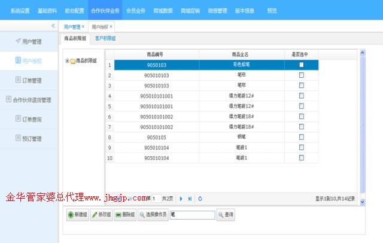Open the 会员业务 menu

pyautogui.click(x=136, y=11)
